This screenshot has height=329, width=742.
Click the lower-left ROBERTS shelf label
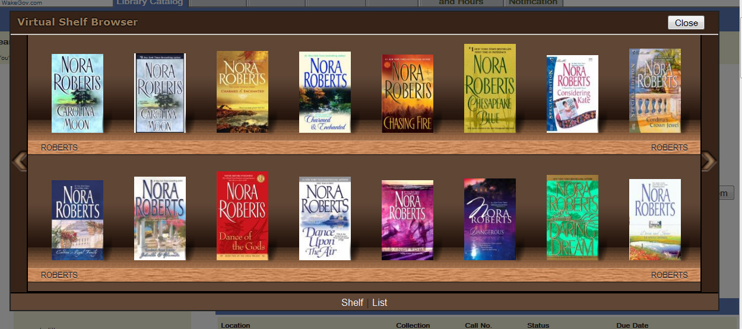click(x=59, y=275)
